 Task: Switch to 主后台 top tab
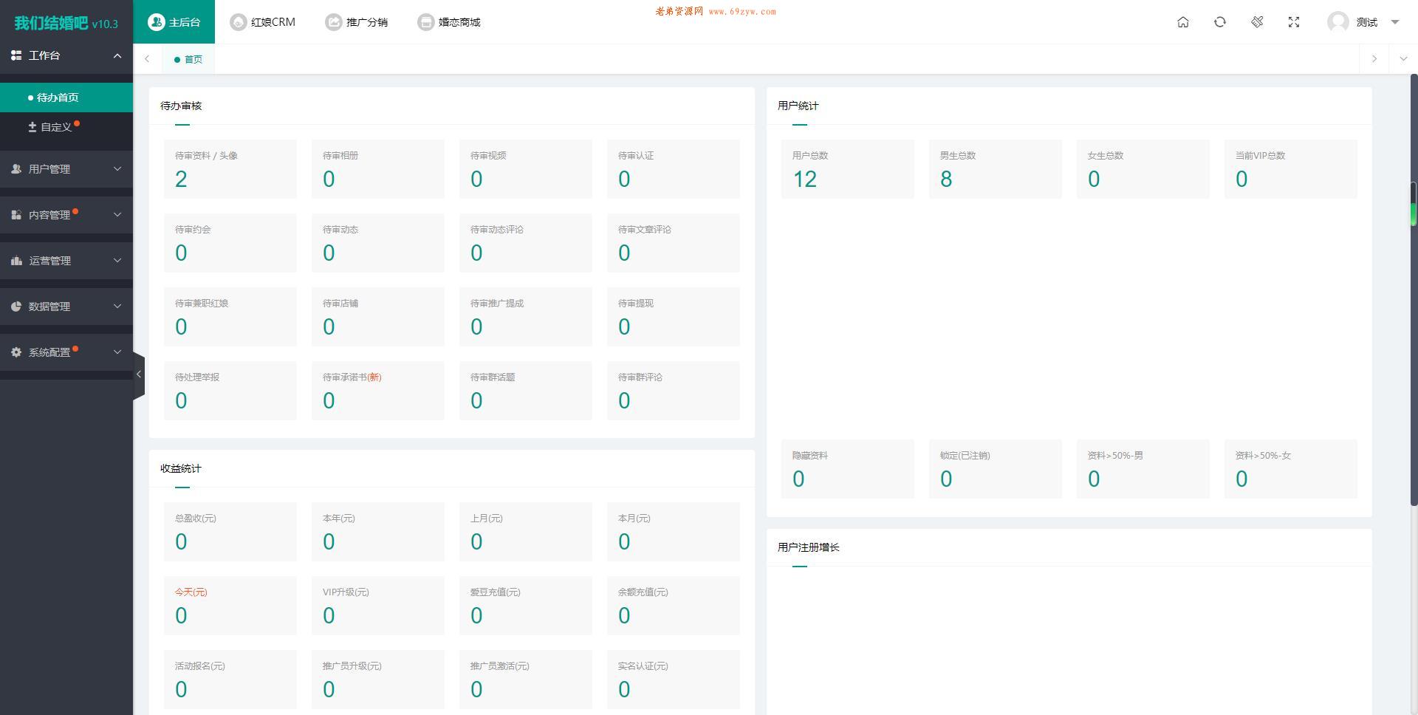click(x=174, y=22)
